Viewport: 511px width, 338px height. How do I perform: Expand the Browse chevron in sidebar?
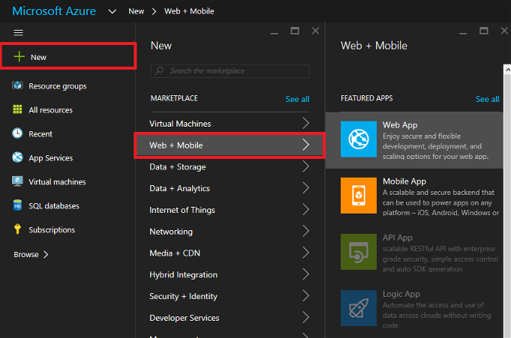46,254
